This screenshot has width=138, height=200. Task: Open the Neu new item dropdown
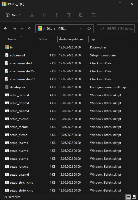click(13, 15)
